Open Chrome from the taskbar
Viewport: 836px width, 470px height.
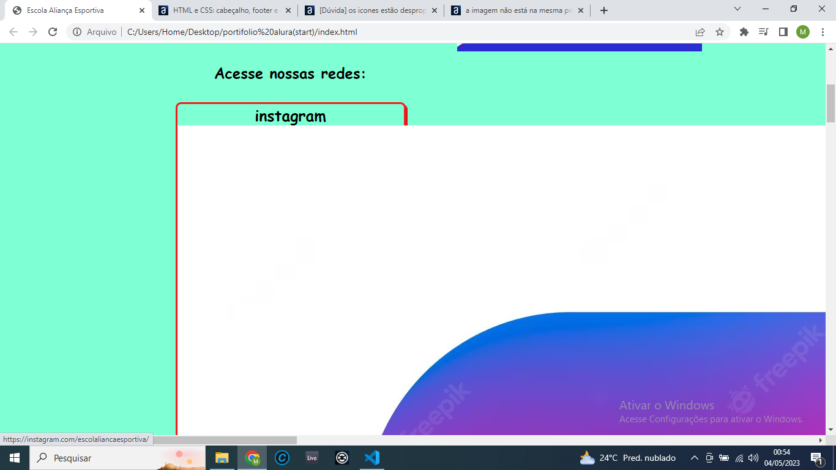tap(252, 458)
